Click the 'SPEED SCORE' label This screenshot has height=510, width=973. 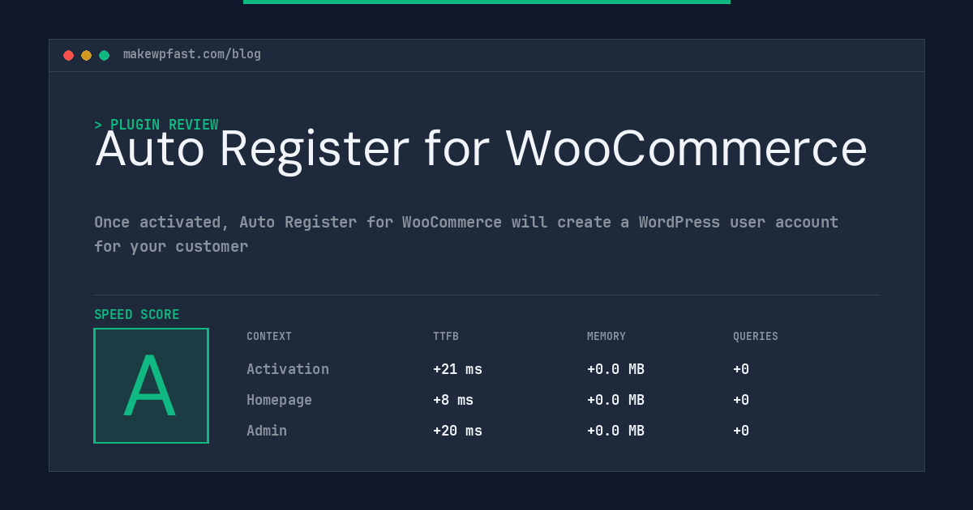point(137,315)
